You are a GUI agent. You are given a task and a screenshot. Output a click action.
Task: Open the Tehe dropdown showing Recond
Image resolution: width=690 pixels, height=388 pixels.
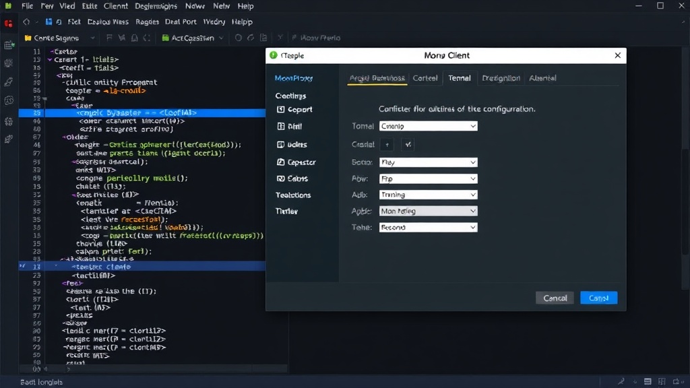(x=428, y=227)
